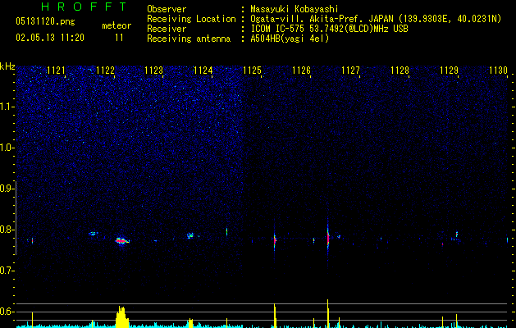Click the 1.0 kHz frequency label
Screen dimensions: 516x328
7,148
